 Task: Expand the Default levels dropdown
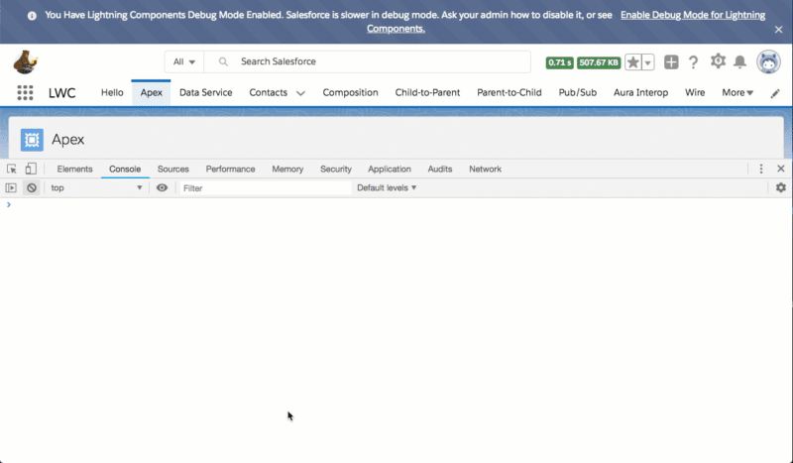pyautogui.click(x=387, y=187)
